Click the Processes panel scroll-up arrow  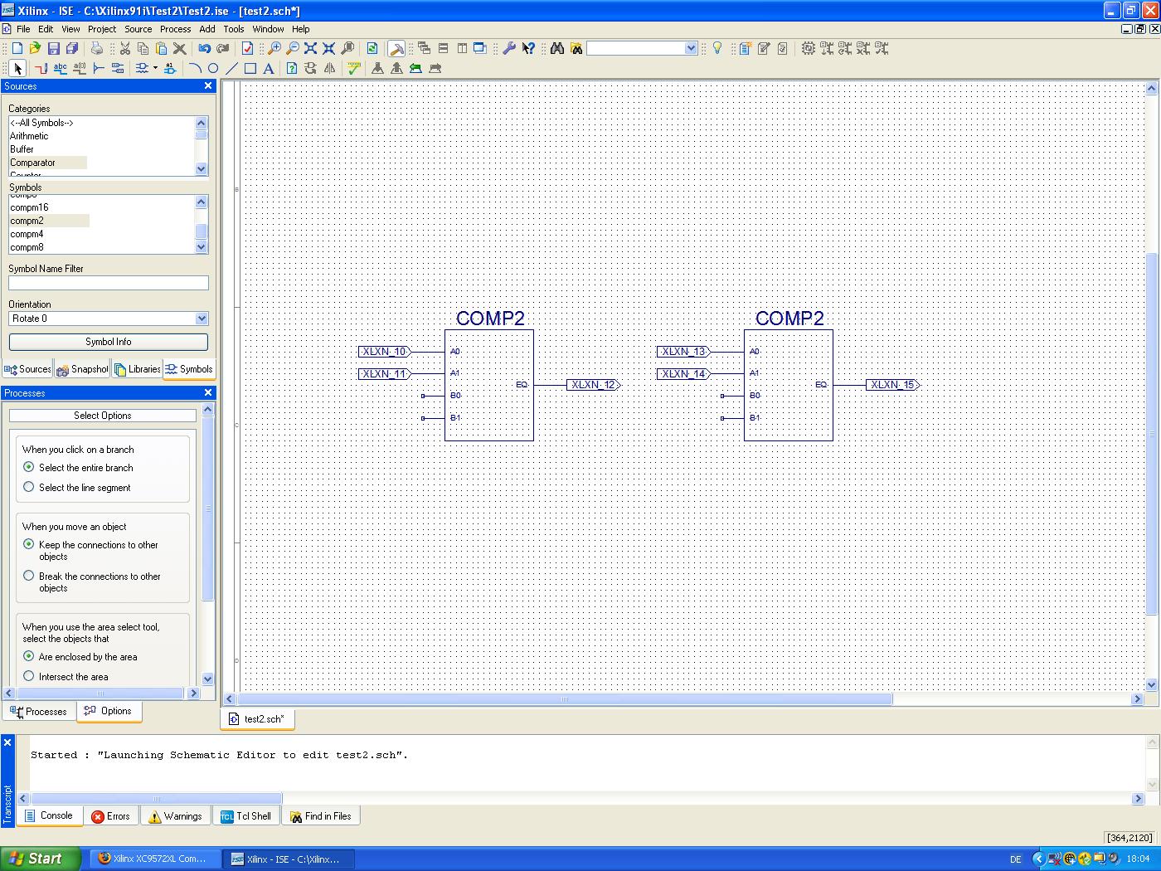(208, 409)
